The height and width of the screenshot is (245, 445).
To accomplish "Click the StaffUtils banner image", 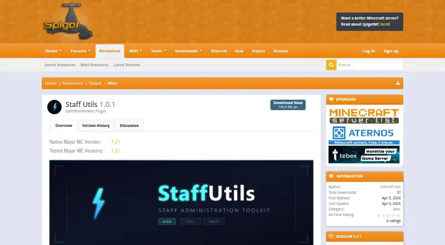I will click(x=181, y=202).
